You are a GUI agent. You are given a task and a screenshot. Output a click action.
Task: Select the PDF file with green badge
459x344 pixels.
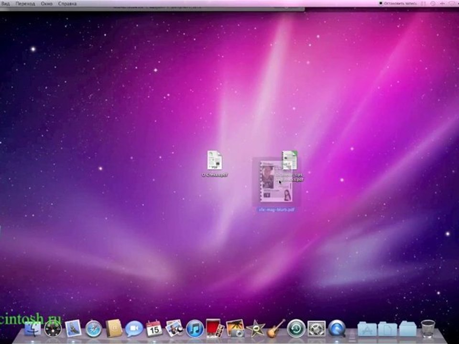pyautogui.click(x=289, y=161)
